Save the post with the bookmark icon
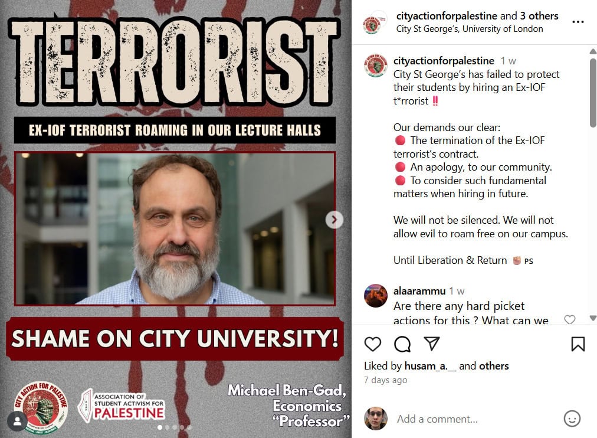Viewport: 597px width, 438px height. (x=578, y=344)
